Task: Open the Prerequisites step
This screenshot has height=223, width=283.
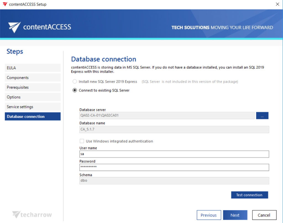Action: [x=33, y=87]
